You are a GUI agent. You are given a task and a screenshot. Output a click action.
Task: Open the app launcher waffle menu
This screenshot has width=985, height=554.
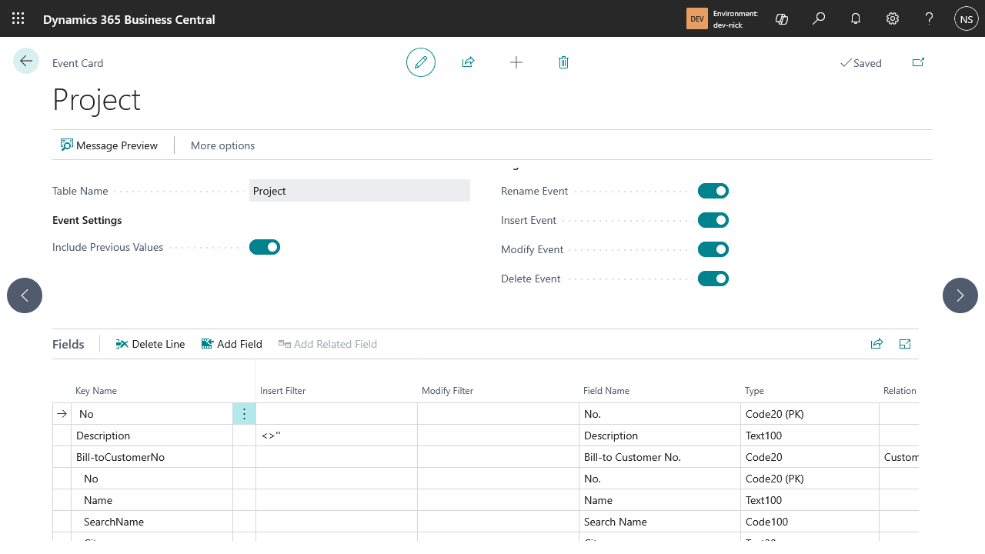pyautogui.click(x=18, y=18)
